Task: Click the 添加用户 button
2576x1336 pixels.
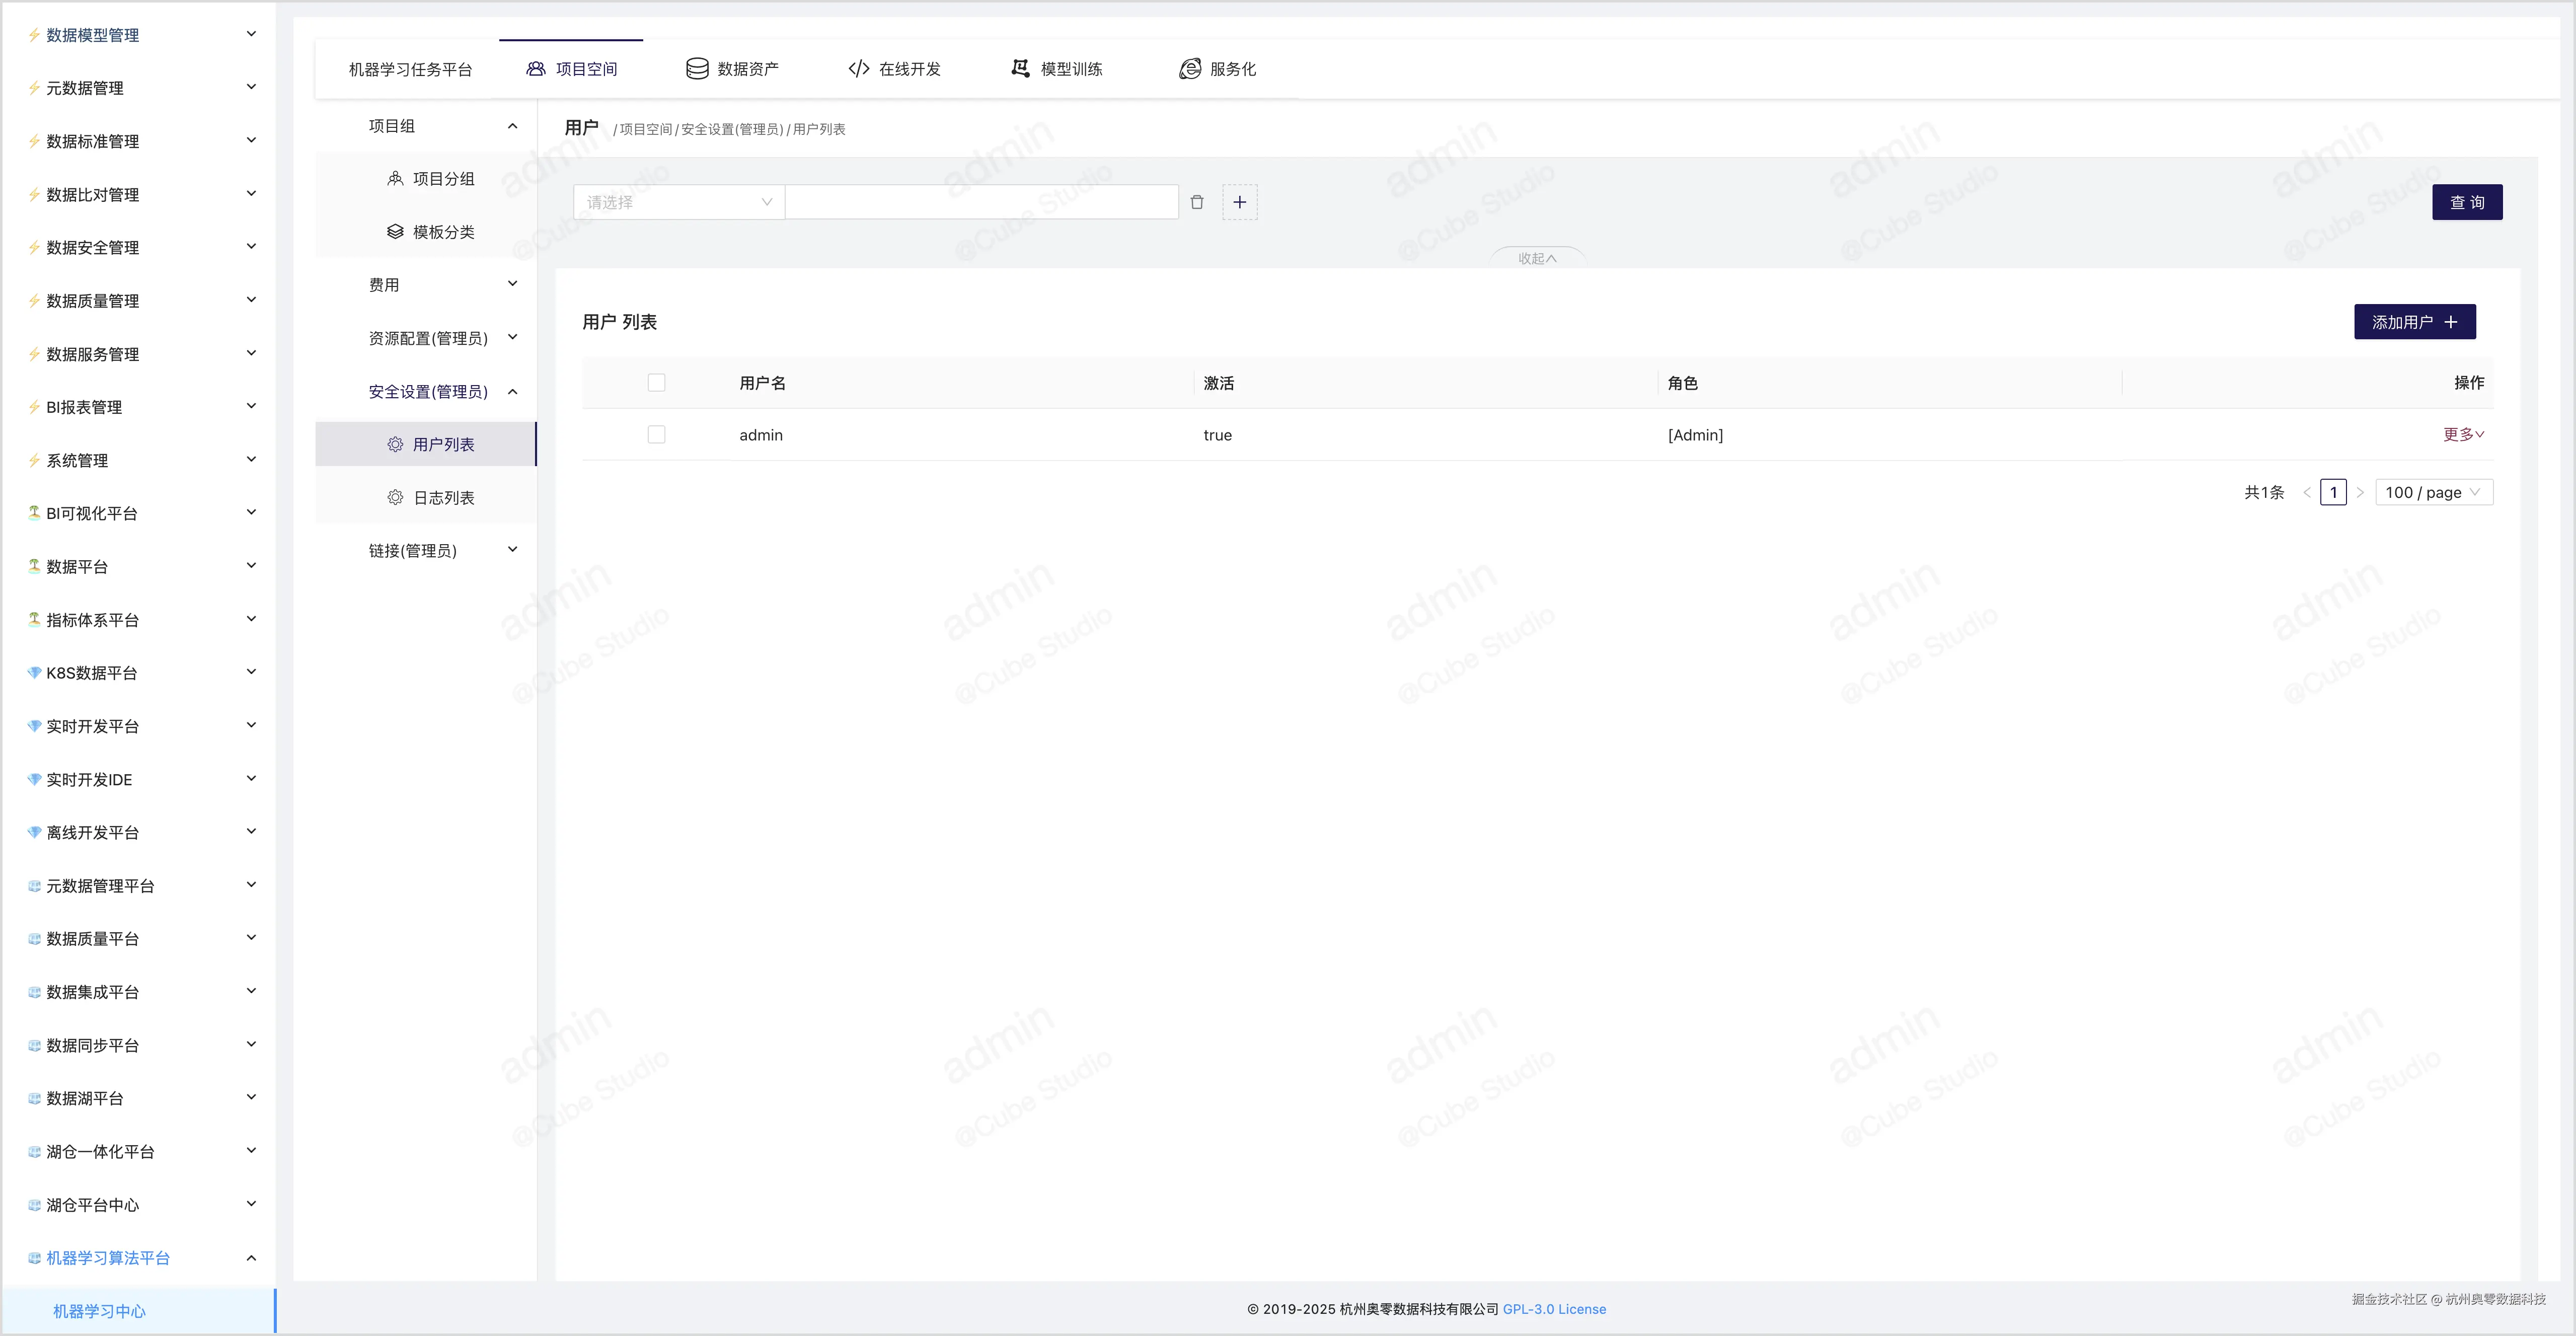Action: coord(2414,322)
